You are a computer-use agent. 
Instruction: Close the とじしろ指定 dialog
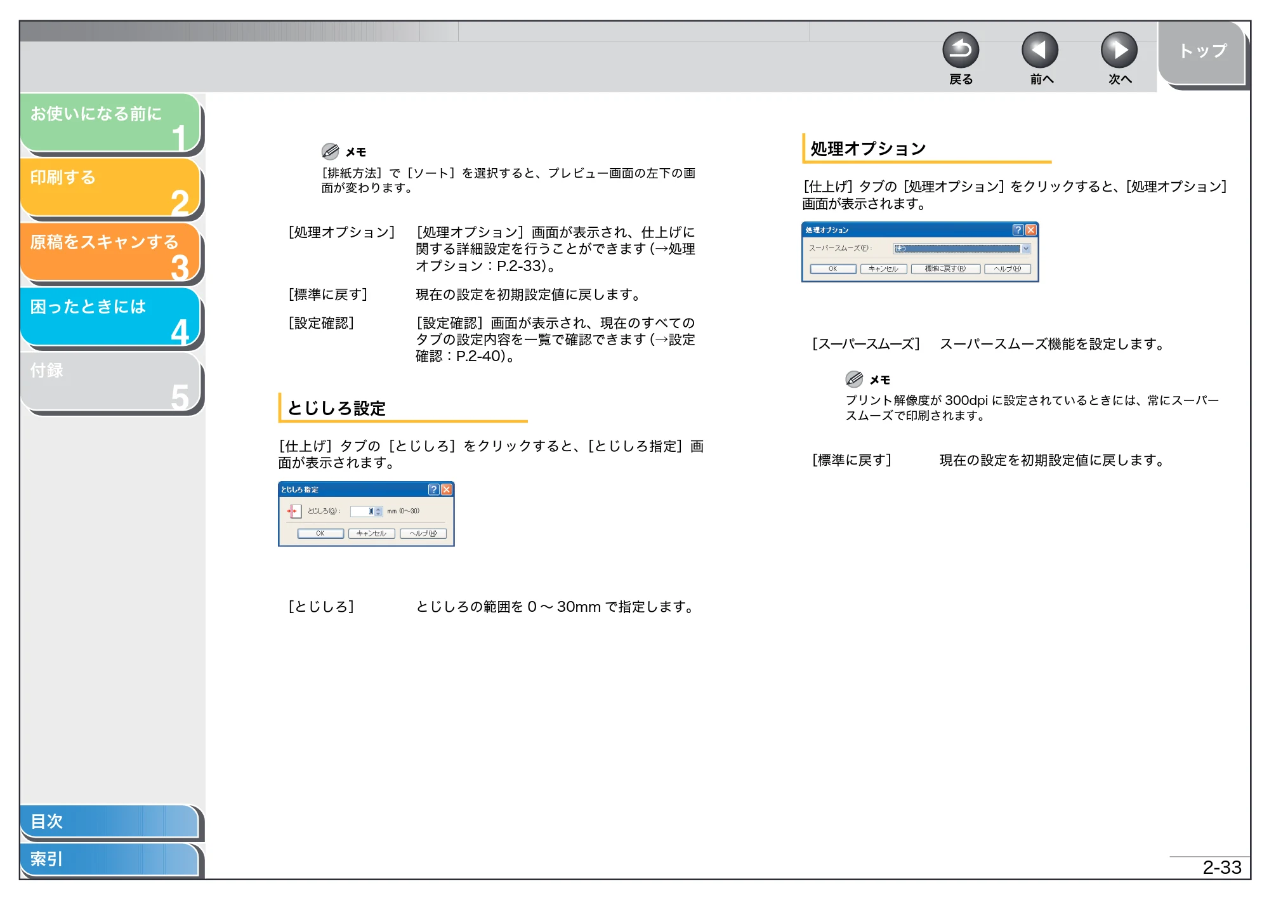[447, 489]
